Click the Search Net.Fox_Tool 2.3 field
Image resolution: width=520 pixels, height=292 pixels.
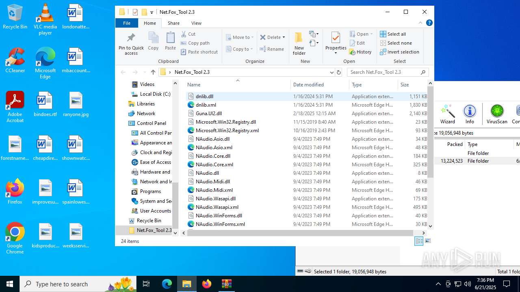point(388,72)
